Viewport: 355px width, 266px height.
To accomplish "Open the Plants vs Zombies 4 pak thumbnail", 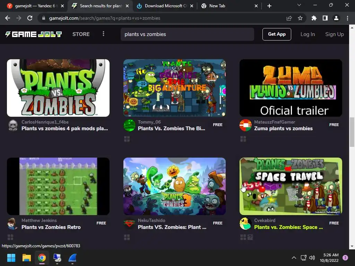I will [x=58, y=88].
